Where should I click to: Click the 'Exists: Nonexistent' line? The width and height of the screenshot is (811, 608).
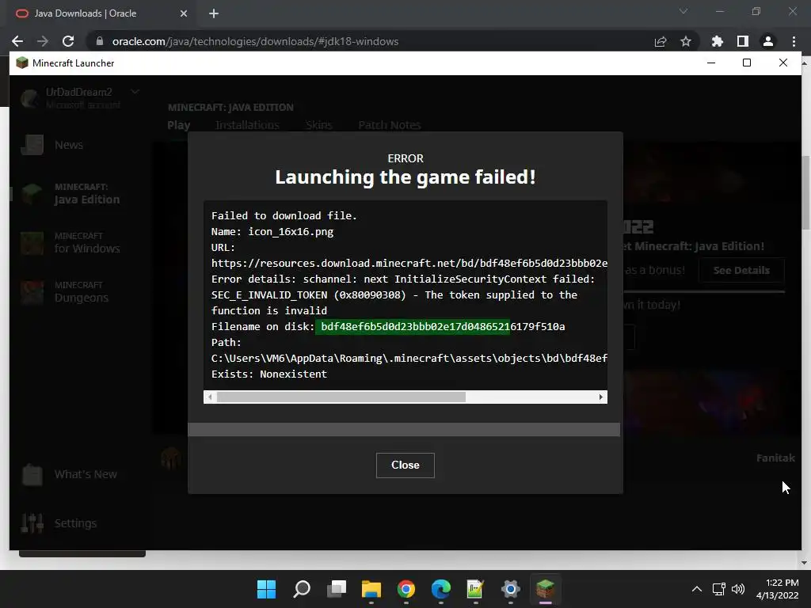point(269,374)
